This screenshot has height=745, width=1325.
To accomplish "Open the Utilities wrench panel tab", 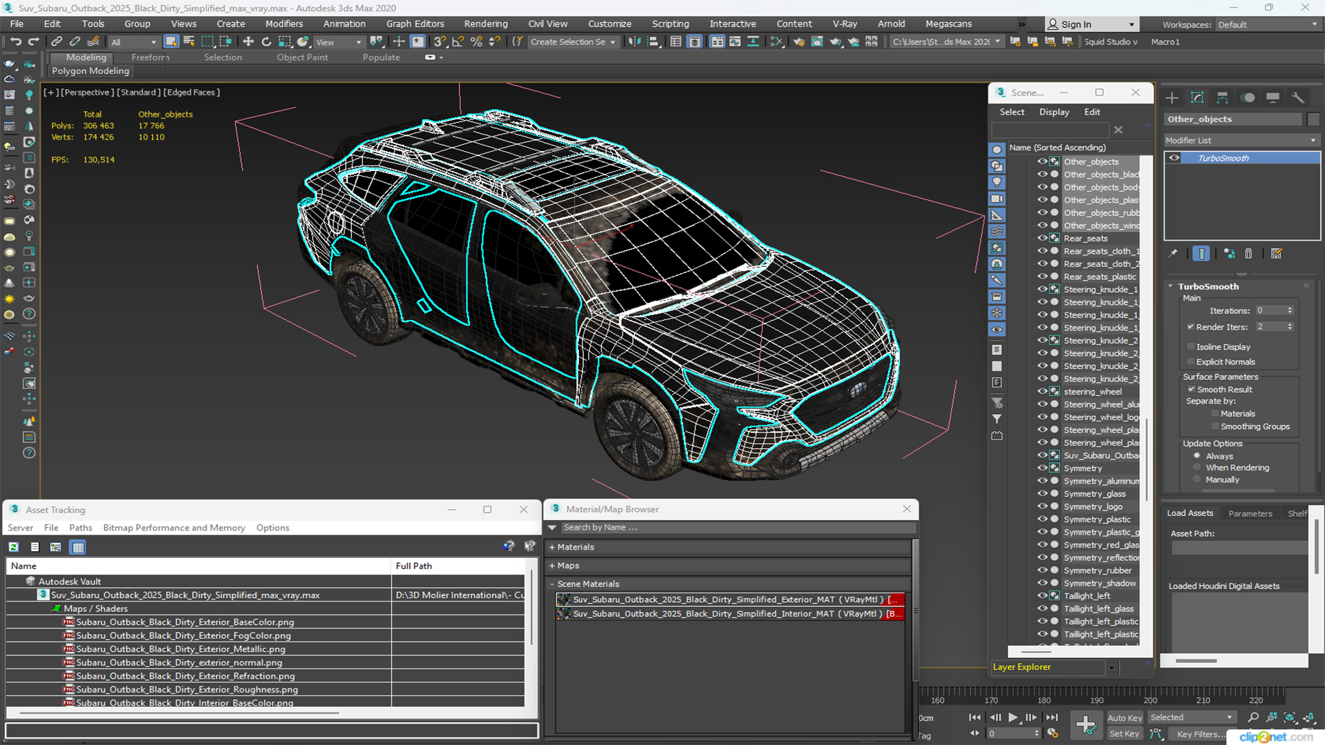I will click(x=1298, y=97).
